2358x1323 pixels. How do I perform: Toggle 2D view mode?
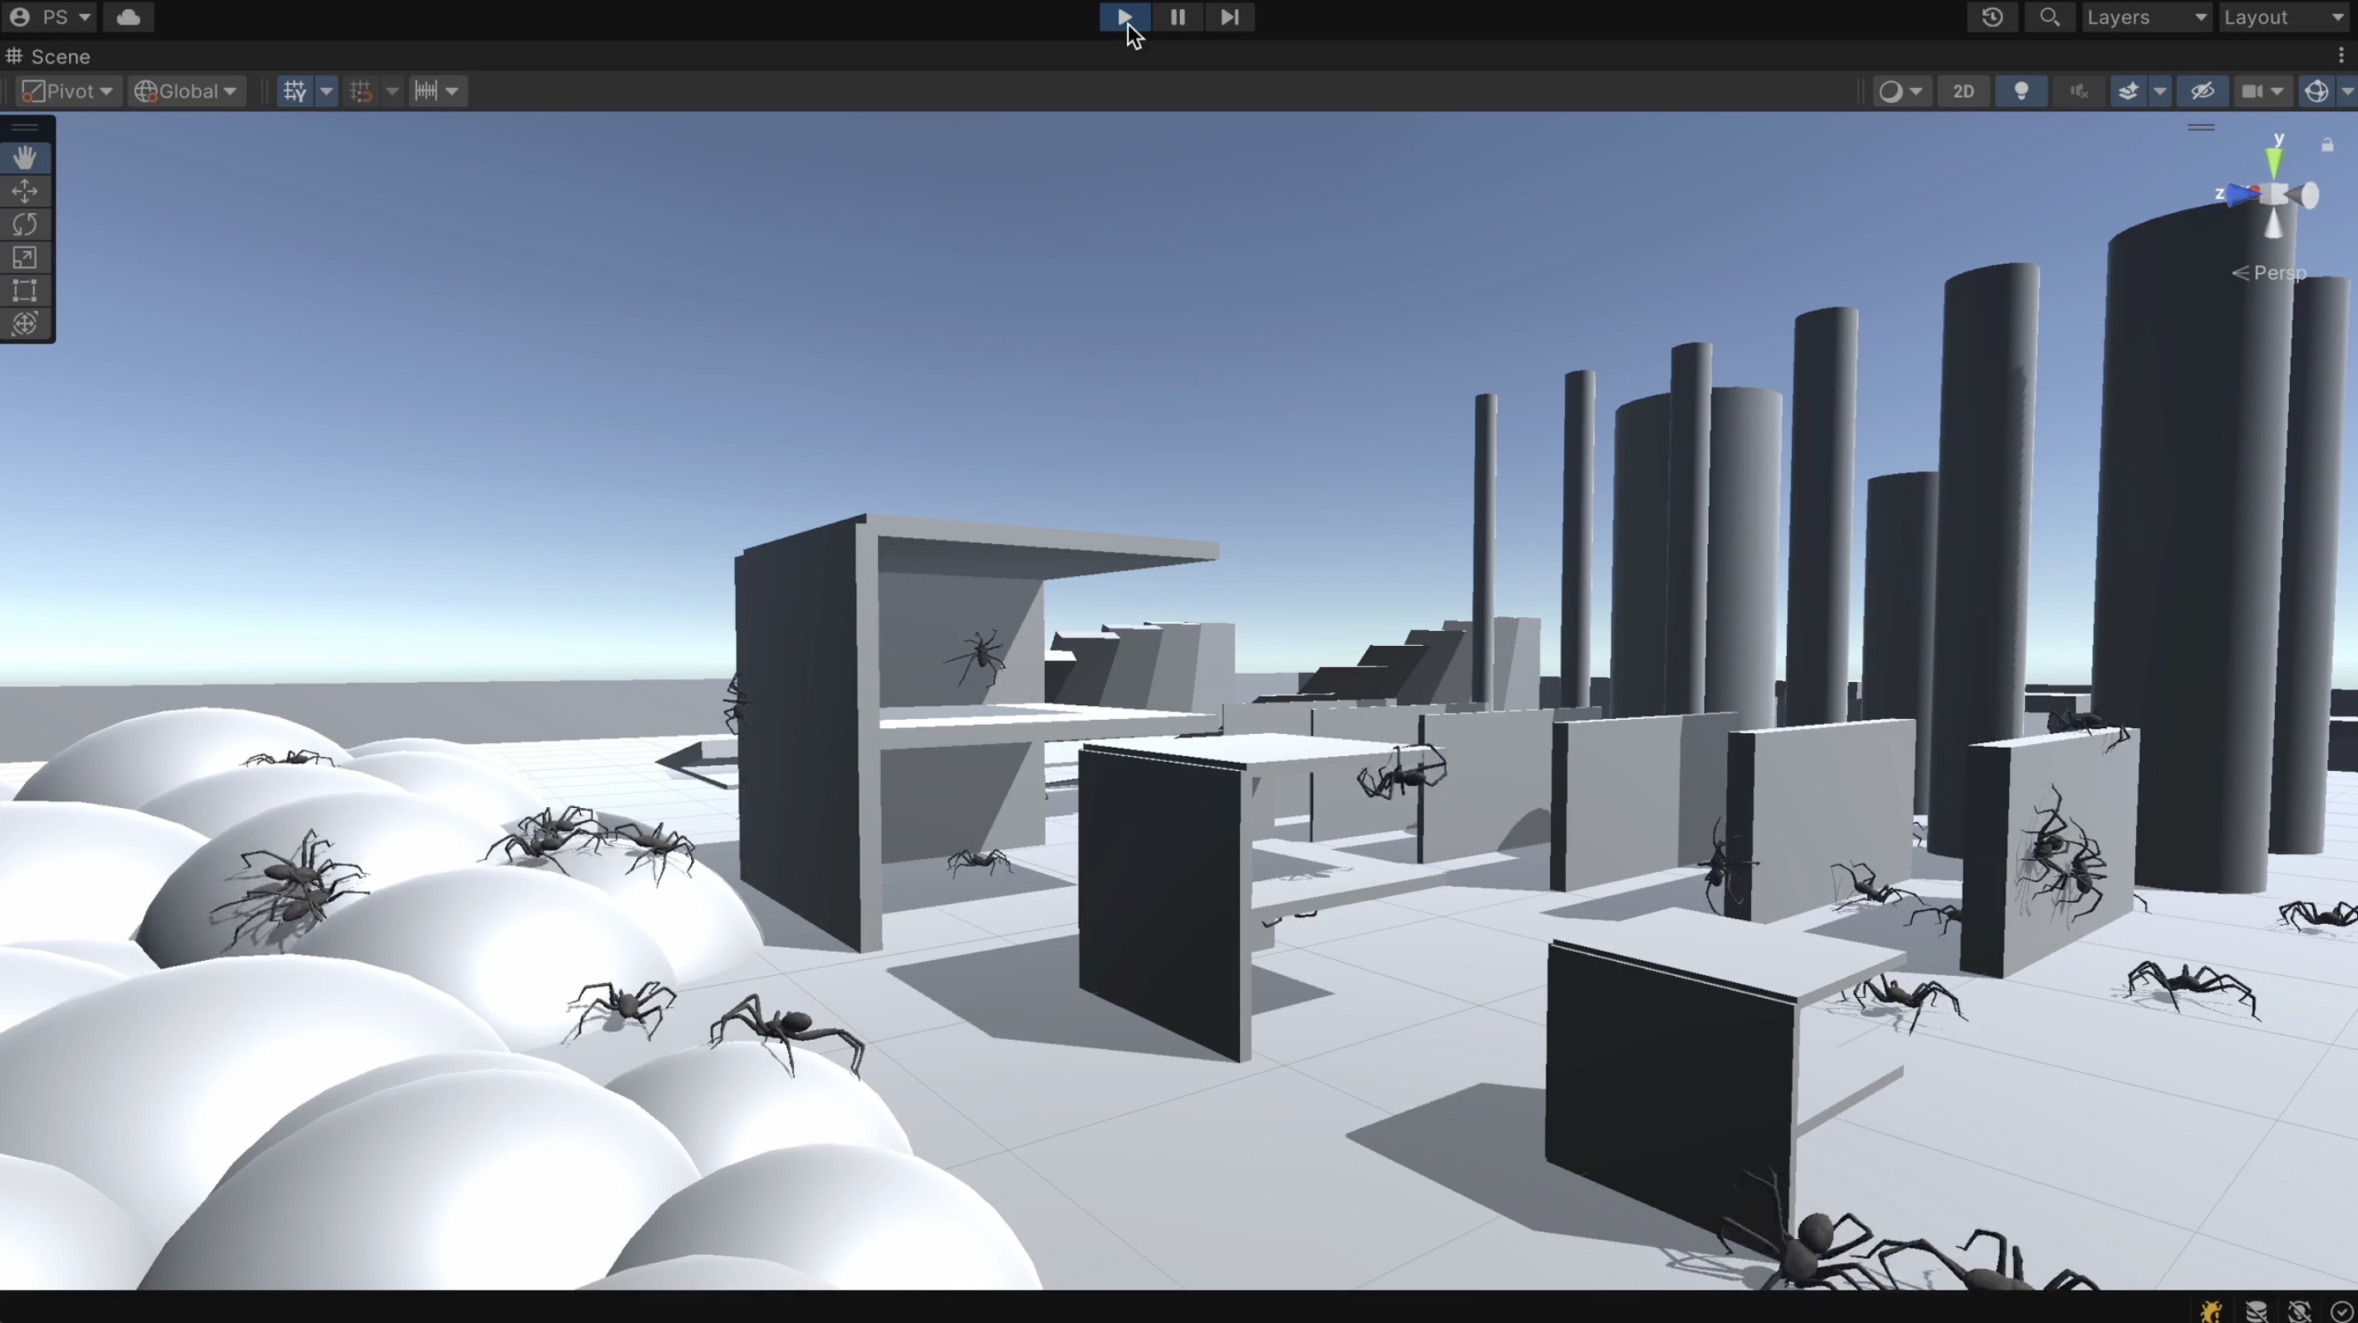click(x=1962, y=91)
